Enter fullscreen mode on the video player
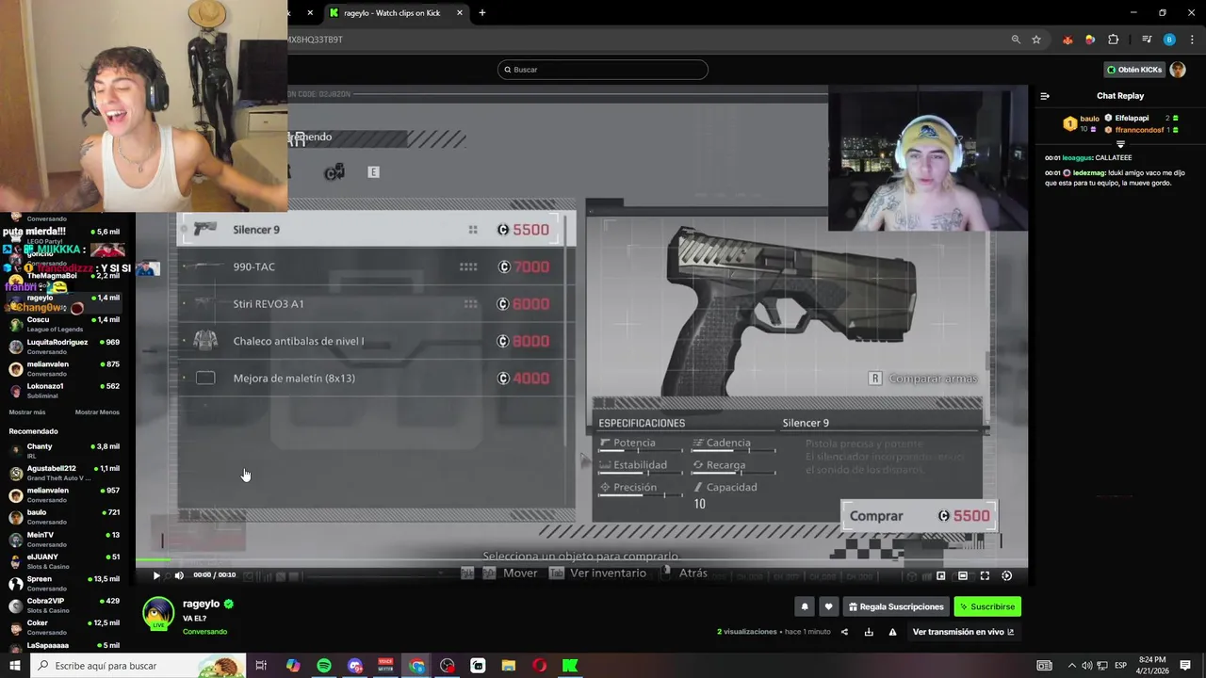Viewport: 1206px width, 678px height. (x=985, y=575)
